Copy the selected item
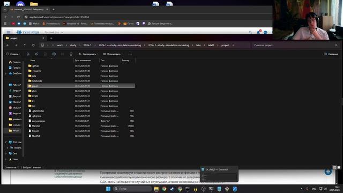Viewport: 343px width, 193px height. click(37, 54)
